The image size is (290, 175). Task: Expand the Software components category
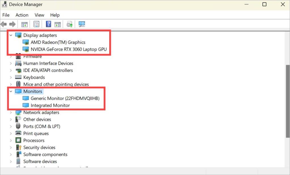click(11, 154)
